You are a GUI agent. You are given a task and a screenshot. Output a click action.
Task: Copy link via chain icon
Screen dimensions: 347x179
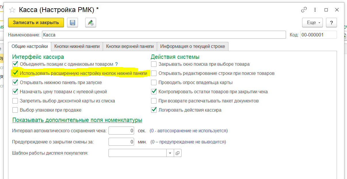(304, 10)
